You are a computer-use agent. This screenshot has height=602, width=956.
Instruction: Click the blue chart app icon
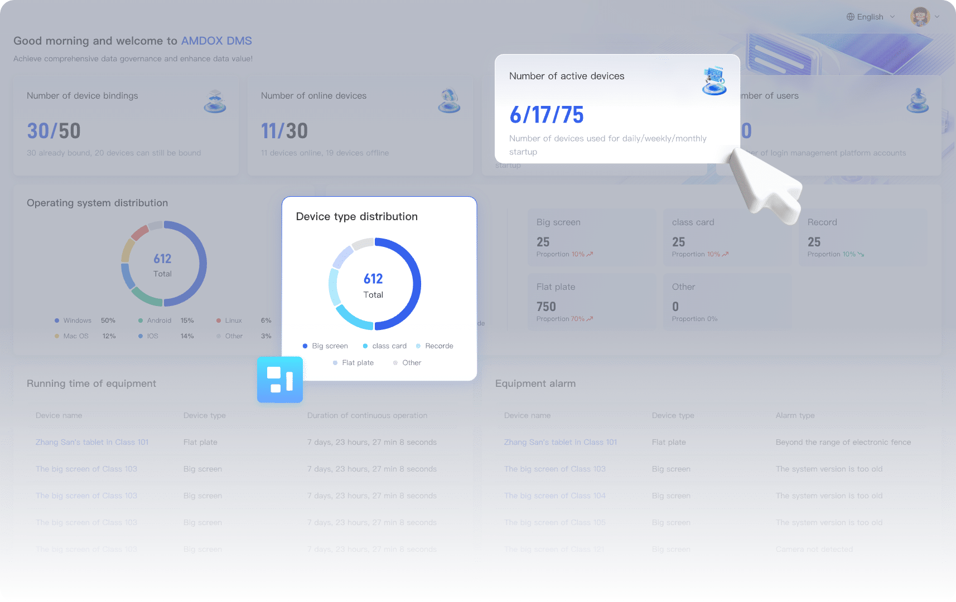click(x=280, y=380)
